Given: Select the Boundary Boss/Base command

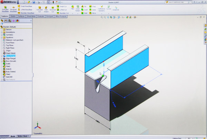Looking at the screenshot, I should (x=26, y=13).
